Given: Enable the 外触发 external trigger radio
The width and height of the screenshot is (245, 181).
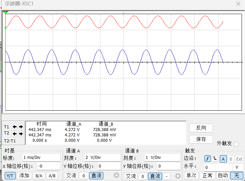Looking at the screenshot, I should [x=236, y=144].
